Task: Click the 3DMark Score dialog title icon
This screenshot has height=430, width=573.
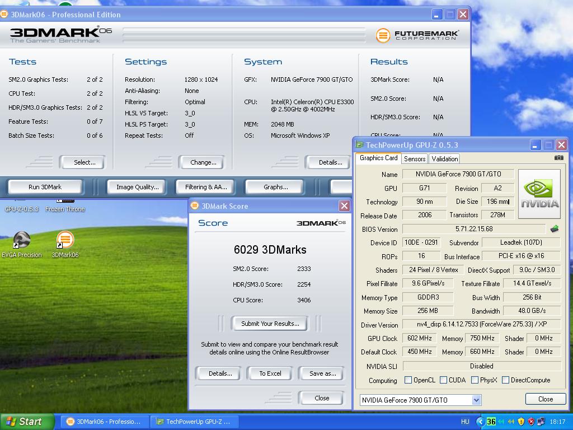Action: tap(194, 206)
